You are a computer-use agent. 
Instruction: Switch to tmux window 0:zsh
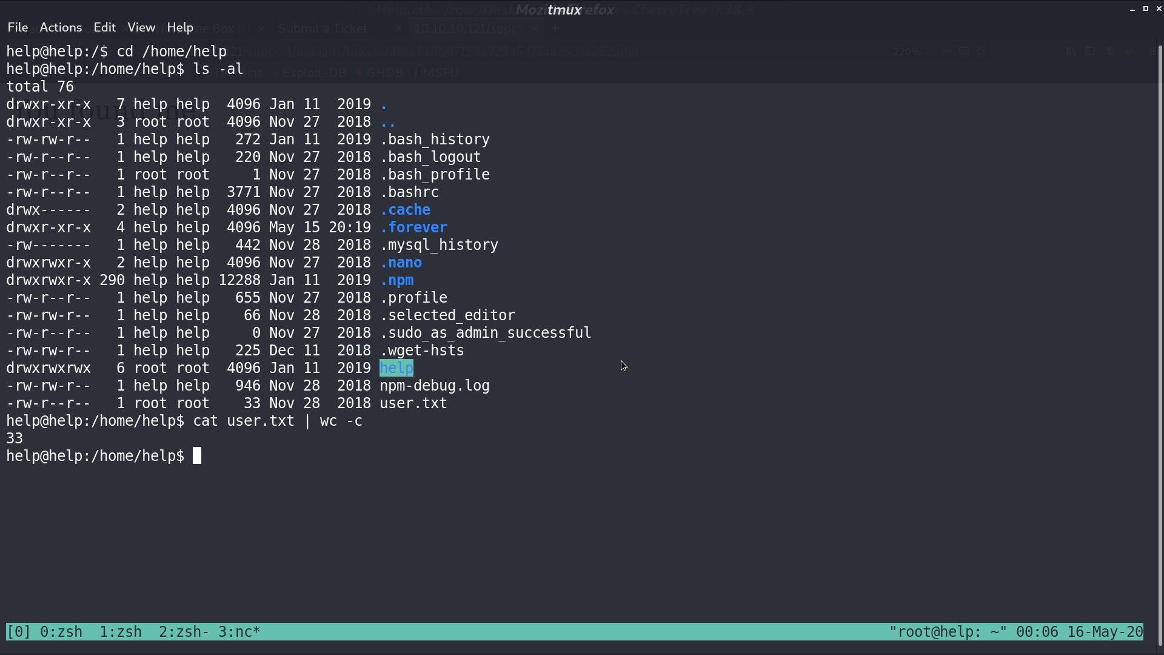point(61,632)
